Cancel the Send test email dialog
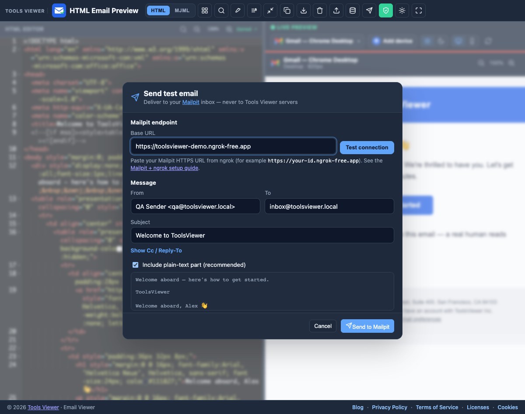The height and width of the screenshot is (414, 525). point(323,326)
